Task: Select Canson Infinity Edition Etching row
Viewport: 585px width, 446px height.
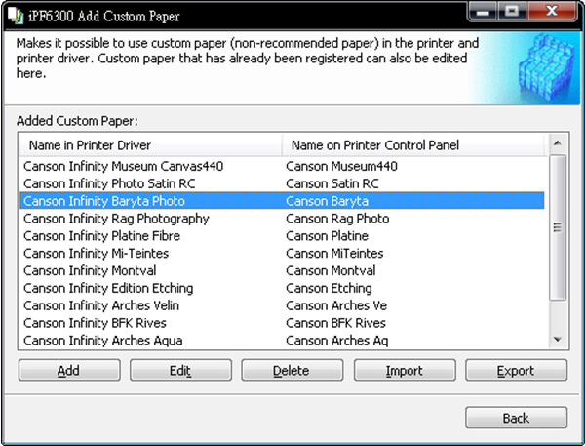Action: coord(282,288)
